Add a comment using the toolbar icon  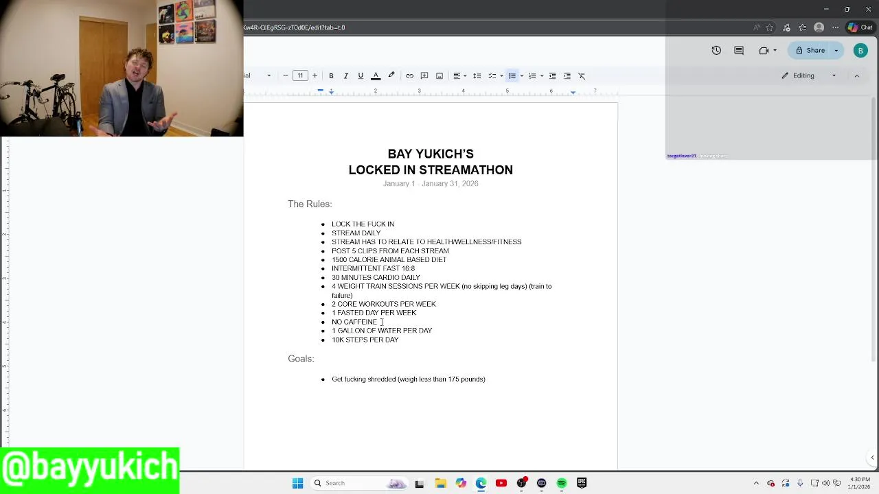click(x=424, y=75)
